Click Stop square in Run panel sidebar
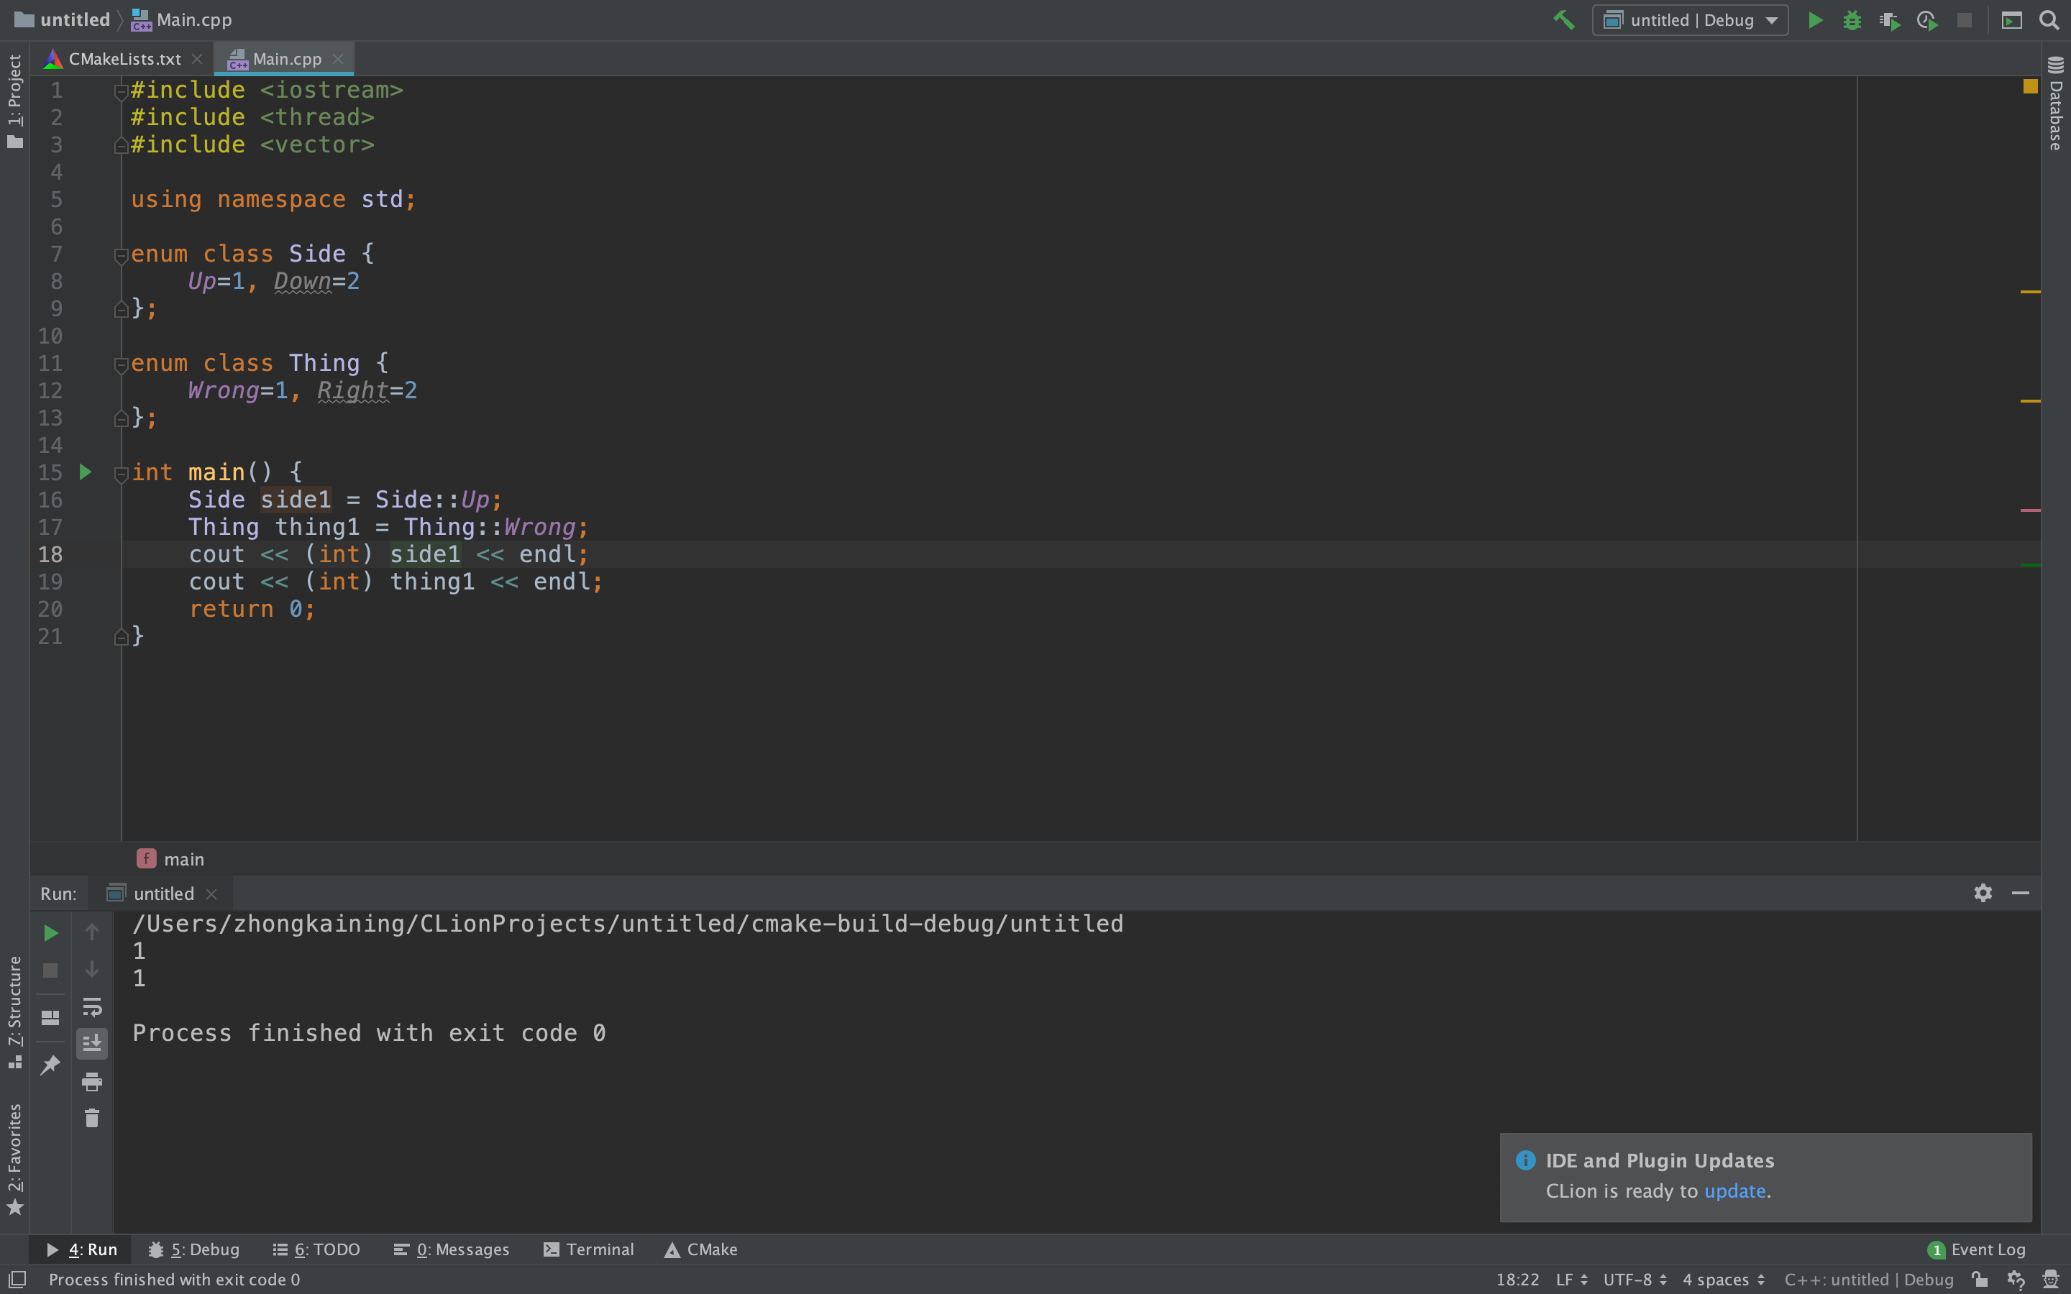Viewport: 2071px width, 1294px height. [x=50, y=970]
